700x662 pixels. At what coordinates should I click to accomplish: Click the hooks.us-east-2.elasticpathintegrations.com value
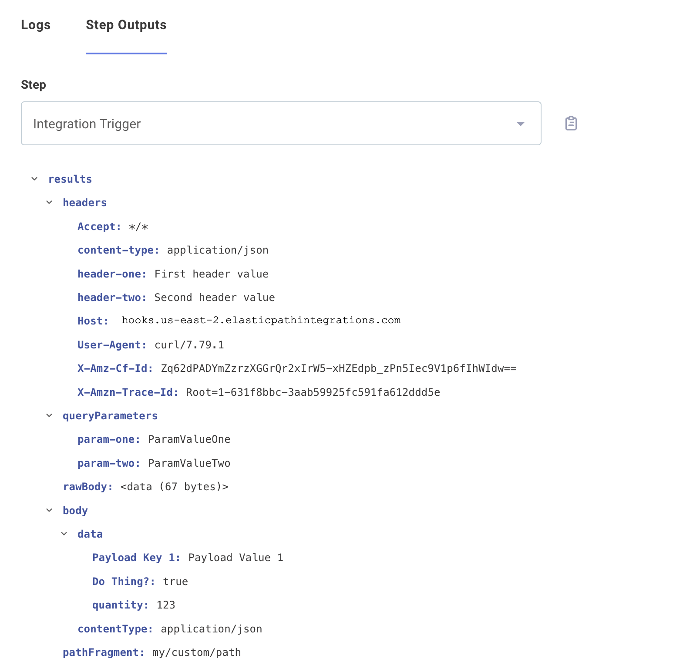pos(261,320)
